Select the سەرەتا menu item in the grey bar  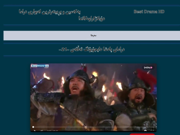pos(93,35)
